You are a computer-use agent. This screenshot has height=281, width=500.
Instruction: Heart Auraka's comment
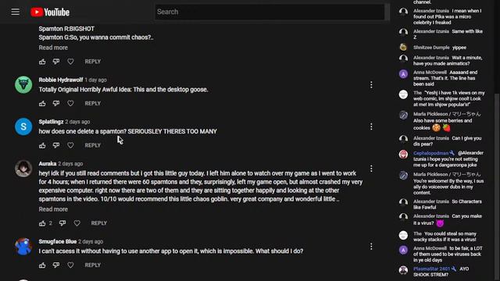(x=77, y=223)
